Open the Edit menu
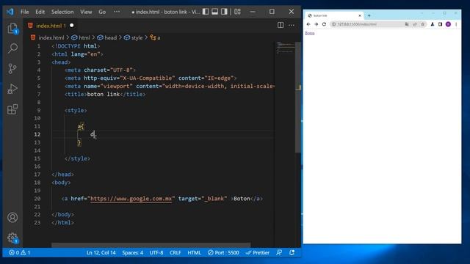Screen dimensions: 470x264 pos(40,12)
